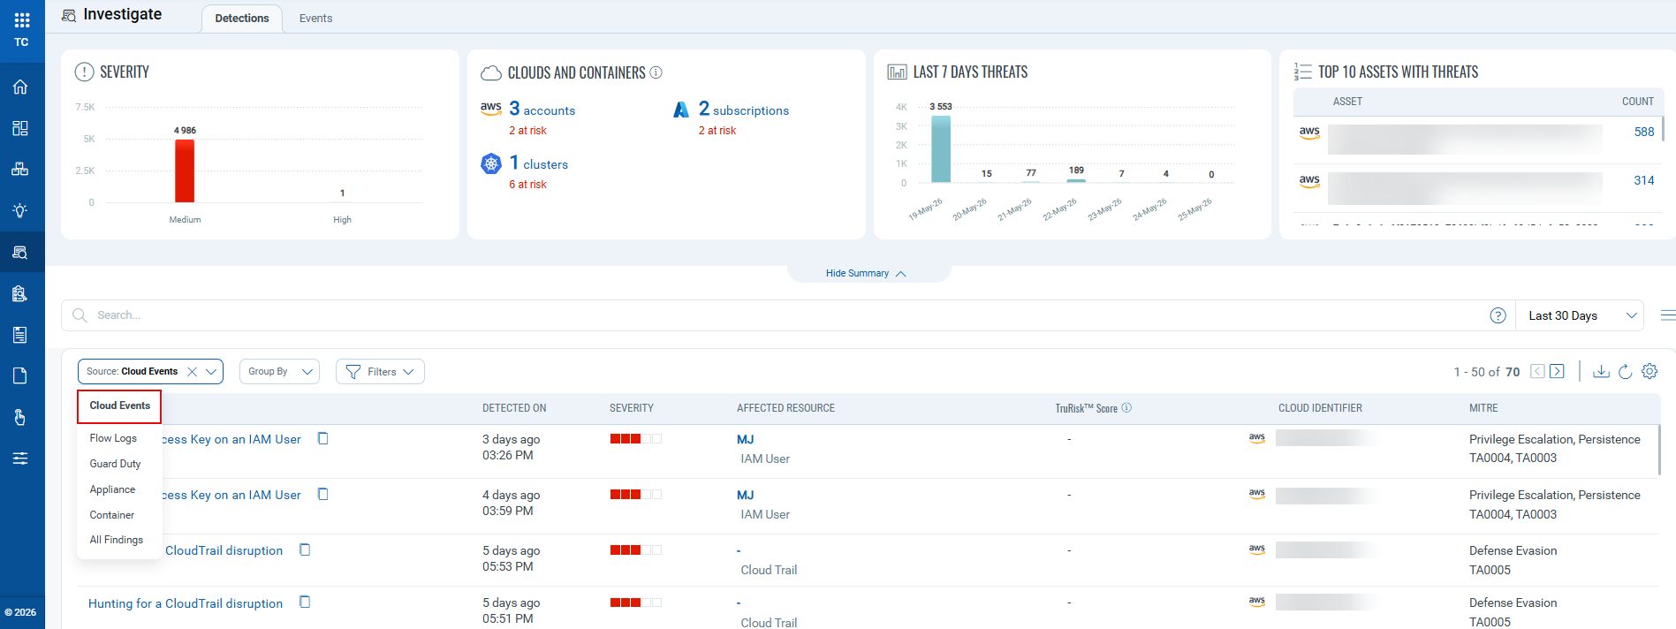The width and height of the screenshot is (1676, 629).
Task: Collapse summary with Hide Summary
Action: click(866, 273)
